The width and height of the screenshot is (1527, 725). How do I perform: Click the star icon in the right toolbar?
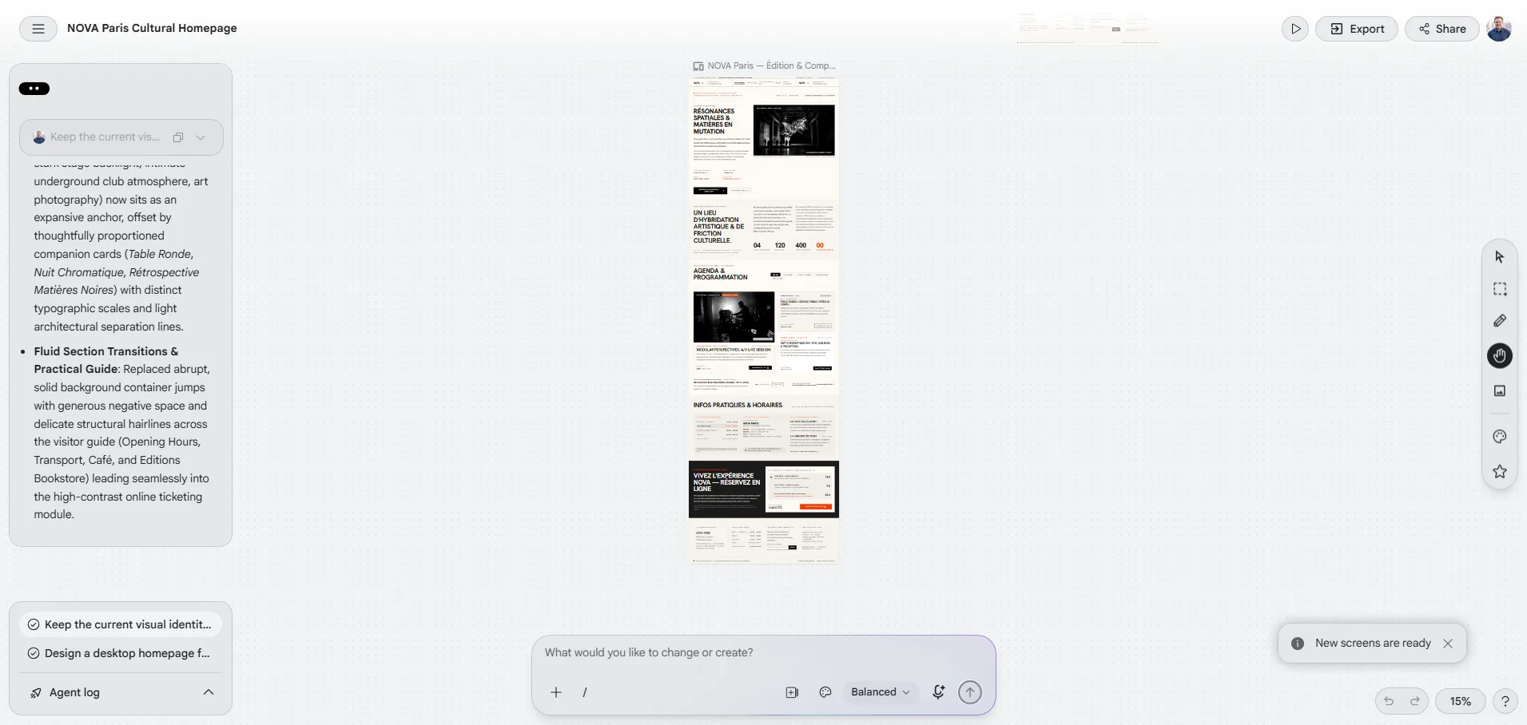coord(1500,472)
